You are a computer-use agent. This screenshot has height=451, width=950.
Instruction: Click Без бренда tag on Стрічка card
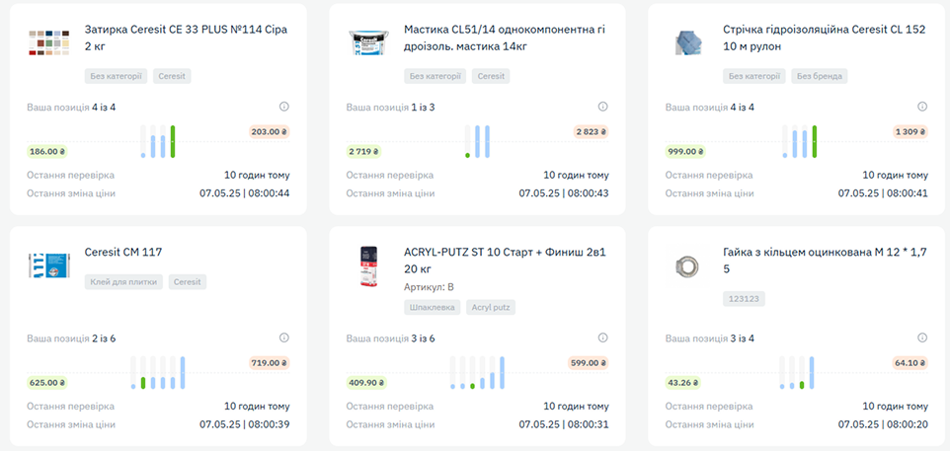click(819, 76)
